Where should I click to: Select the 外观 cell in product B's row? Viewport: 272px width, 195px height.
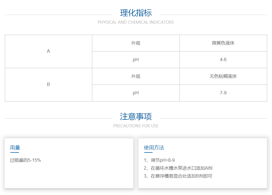tap(136, 76)
